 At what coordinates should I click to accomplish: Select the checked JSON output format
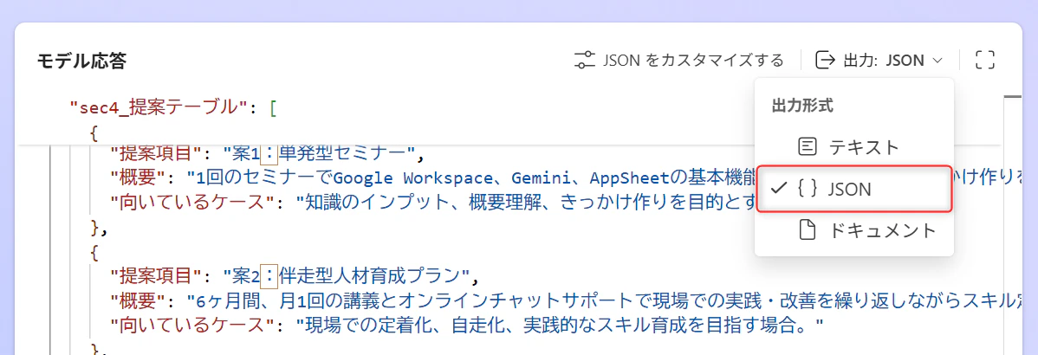point(854,189)
